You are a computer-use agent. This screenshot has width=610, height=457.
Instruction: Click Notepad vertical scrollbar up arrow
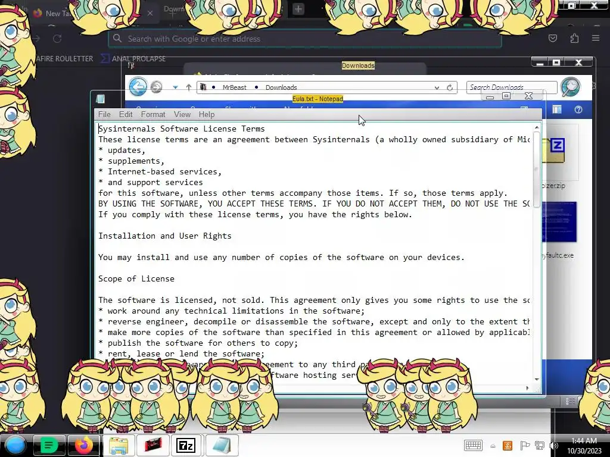[x=537, y=127]
